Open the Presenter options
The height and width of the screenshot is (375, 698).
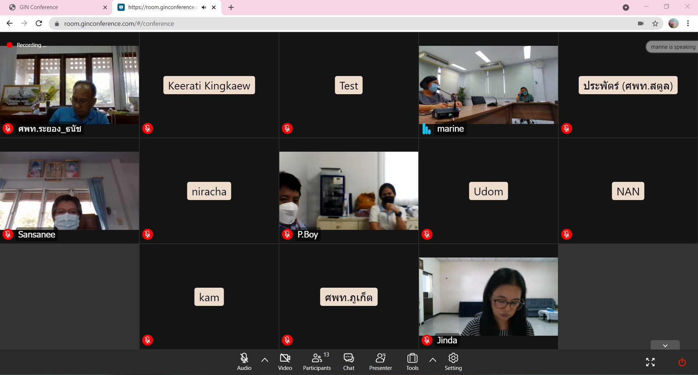tap(380, 362)
